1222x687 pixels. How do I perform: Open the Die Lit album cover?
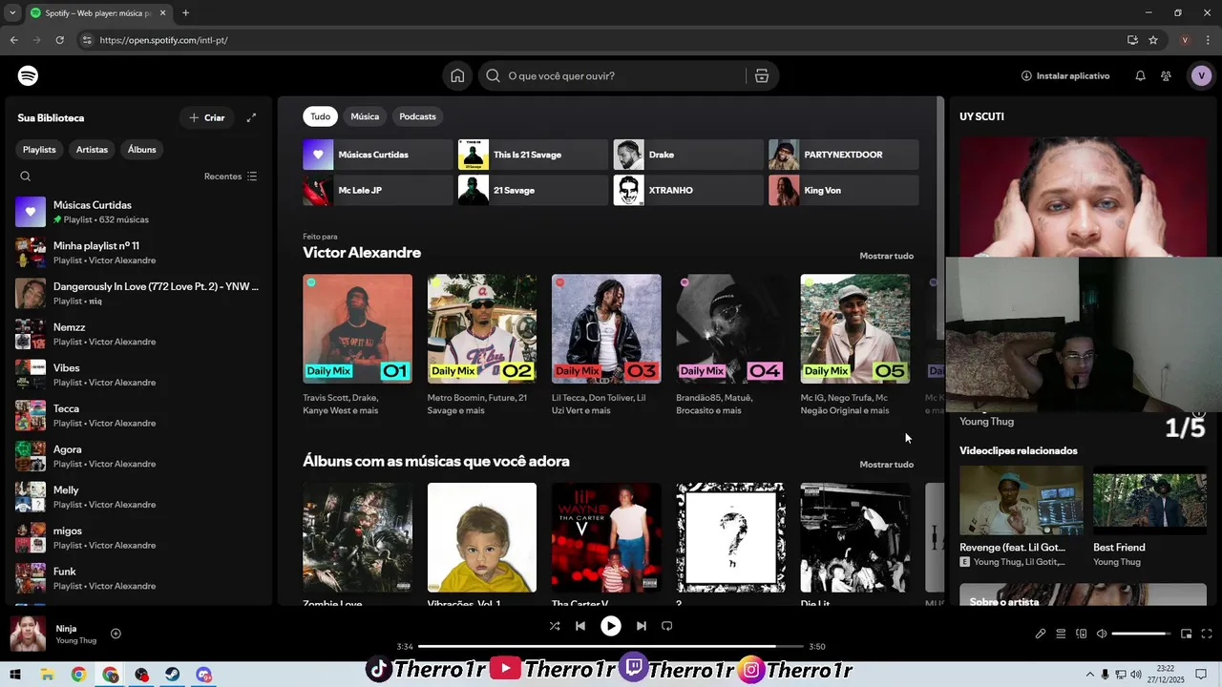[855, 537]
